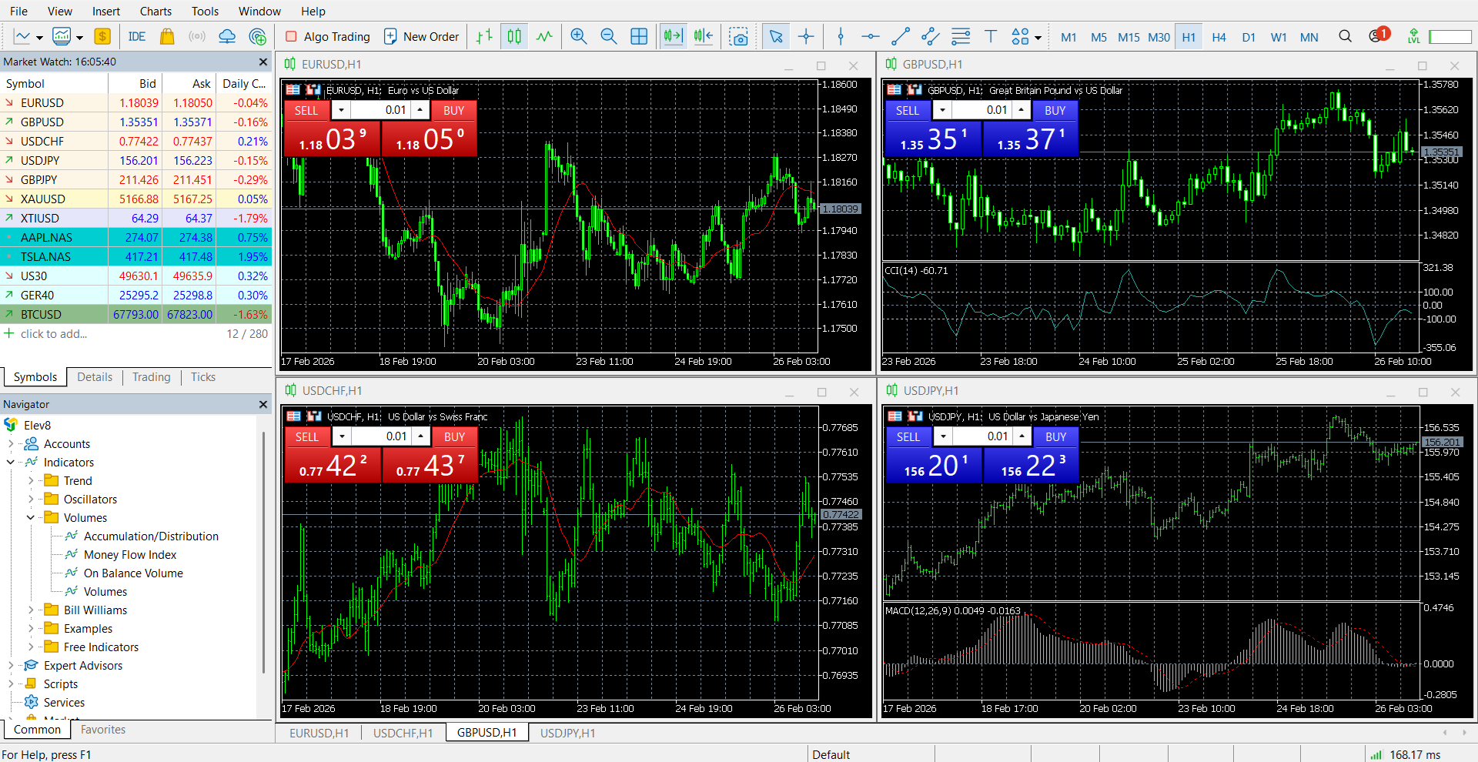Switch the chart to bar chart

point(484,36)
